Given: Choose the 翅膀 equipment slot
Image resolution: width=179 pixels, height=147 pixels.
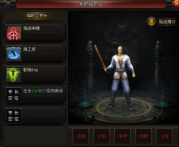Looking at the screenshot, I should coord(143,136).
